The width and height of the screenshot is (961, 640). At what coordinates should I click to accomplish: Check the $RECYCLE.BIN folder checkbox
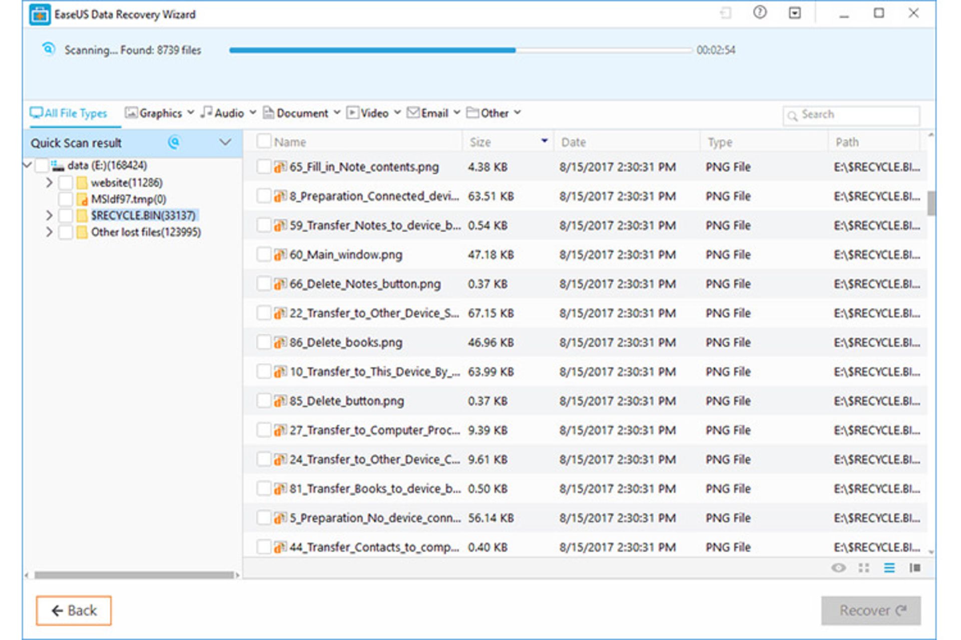pyautogui.click(x=66, y=215)
